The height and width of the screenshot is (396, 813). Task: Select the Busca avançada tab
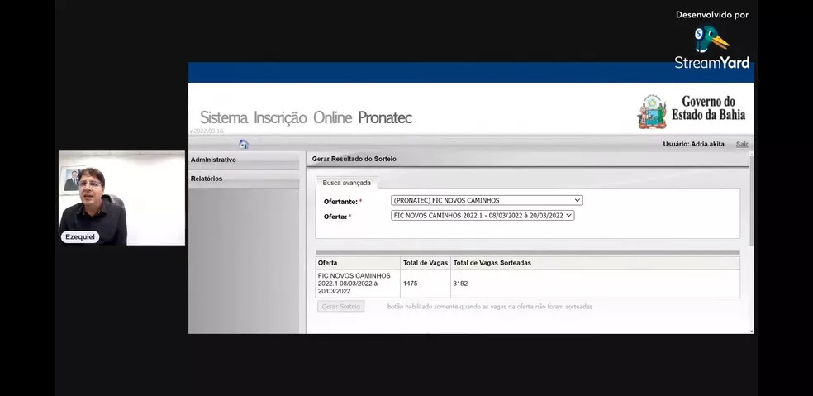(346, 183)
